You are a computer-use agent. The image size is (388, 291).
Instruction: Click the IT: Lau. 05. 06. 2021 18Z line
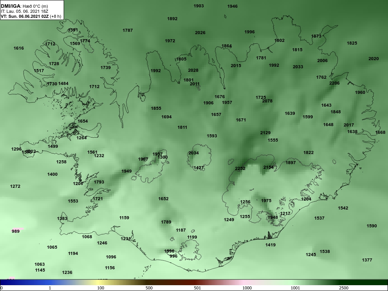coord(24,11)
